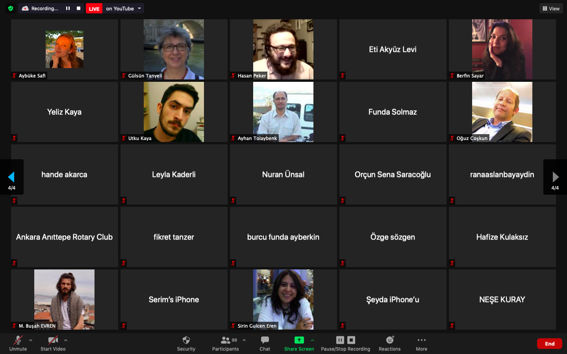Click muted mic icon on Leyla Kaderli tile
This screenshot has width=567, height=354.
pos(124,201)
